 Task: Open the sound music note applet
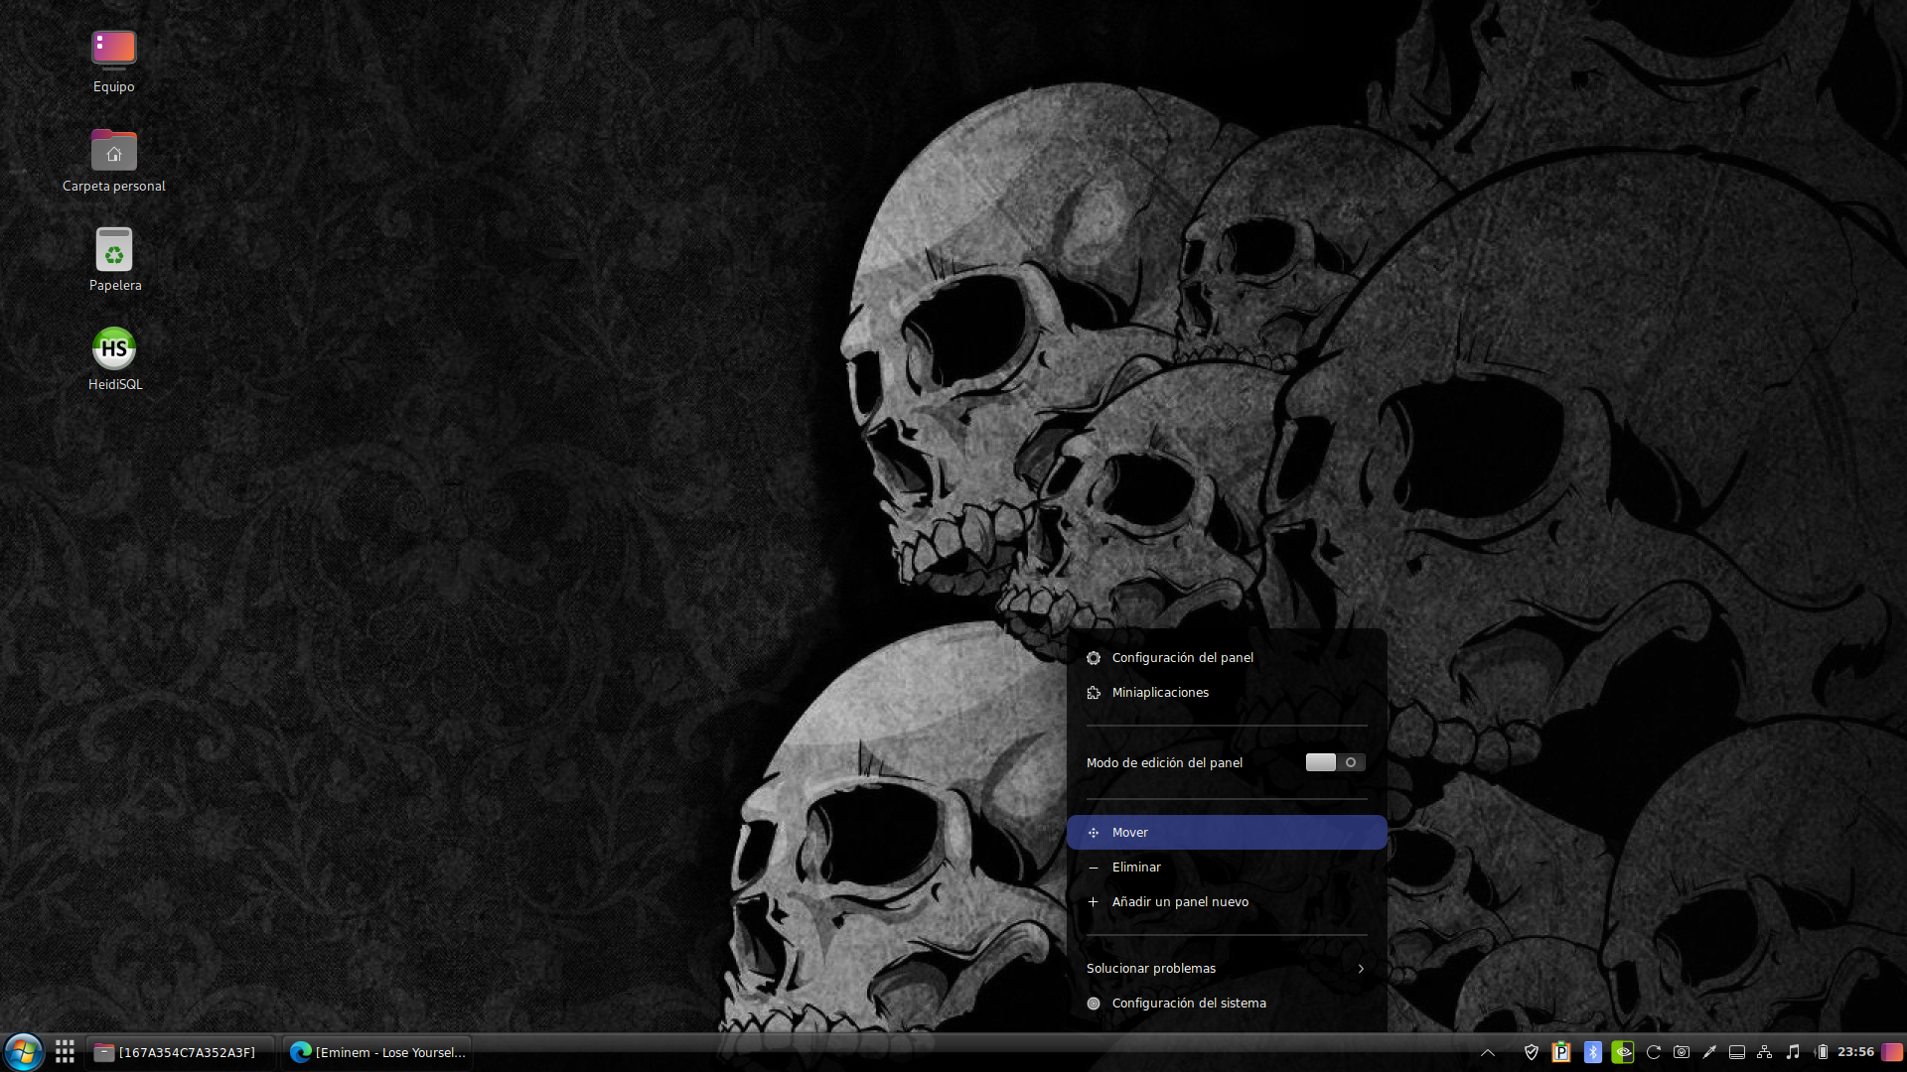point(1793,1052)
